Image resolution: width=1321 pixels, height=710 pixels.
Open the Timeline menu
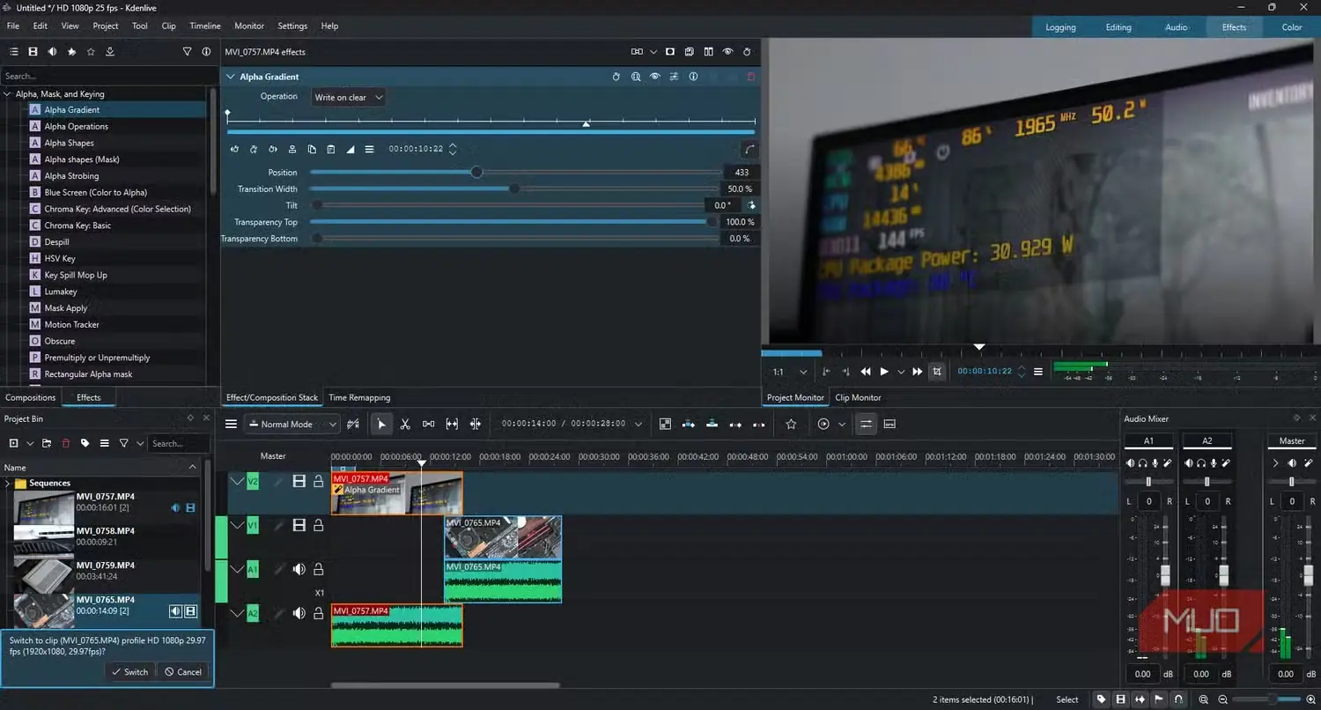(205, 26)
